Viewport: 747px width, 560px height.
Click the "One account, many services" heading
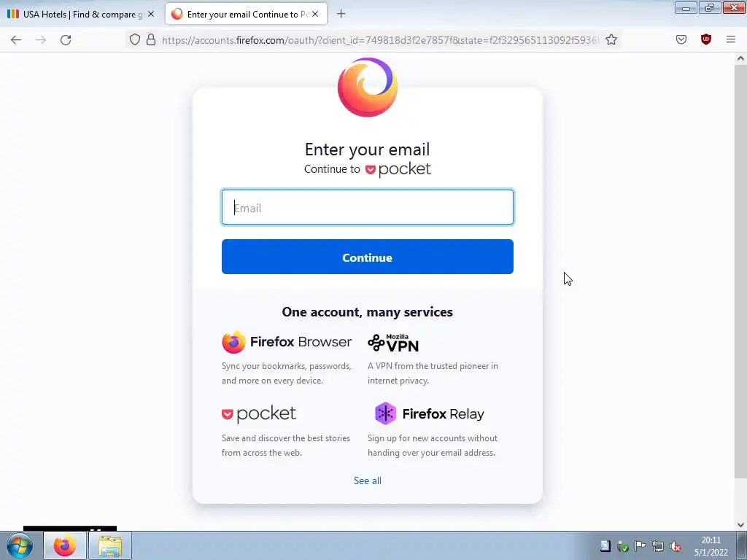[368, 312]
